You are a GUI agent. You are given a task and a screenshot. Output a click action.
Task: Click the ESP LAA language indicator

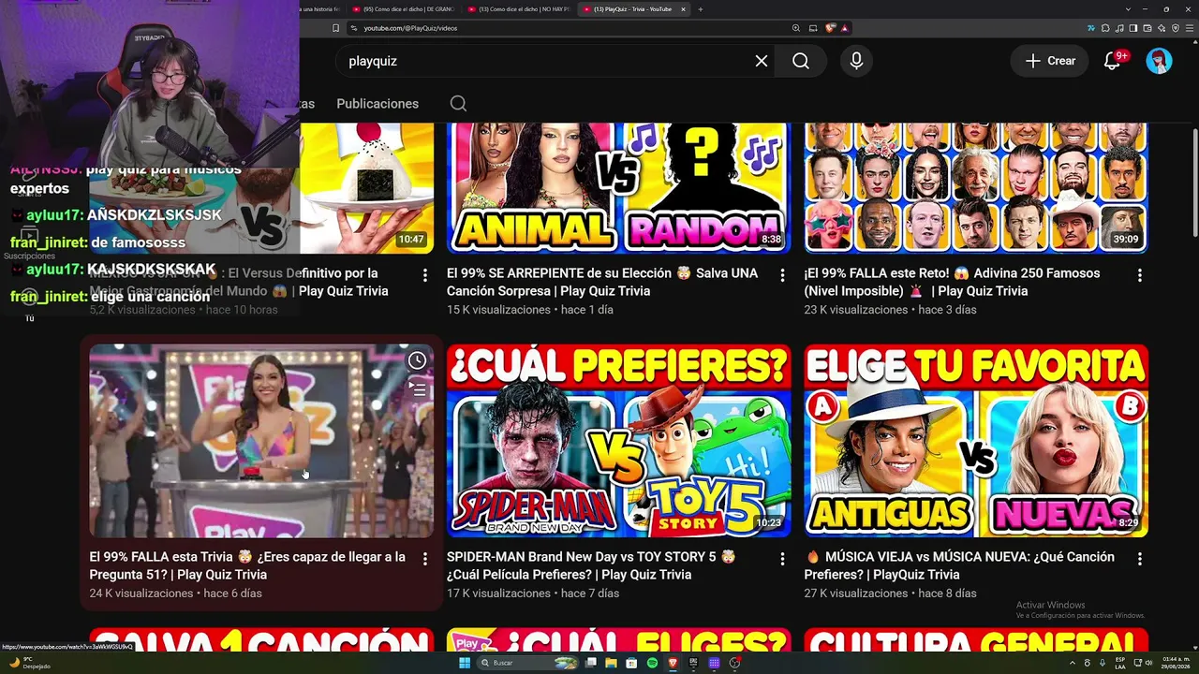pyautogui.click(x=1120, y=663)
